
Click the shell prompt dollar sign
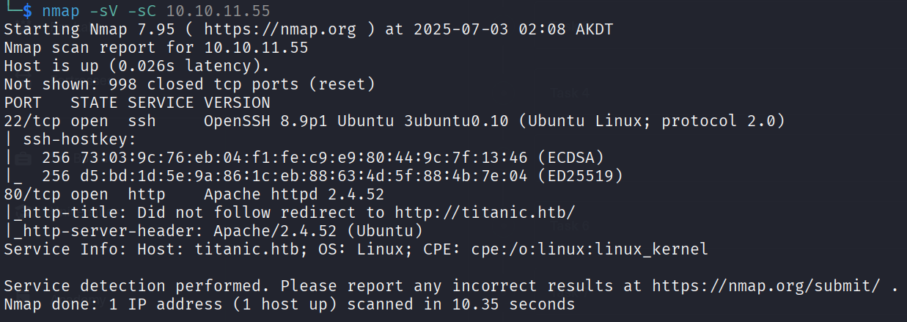[27, 12]
